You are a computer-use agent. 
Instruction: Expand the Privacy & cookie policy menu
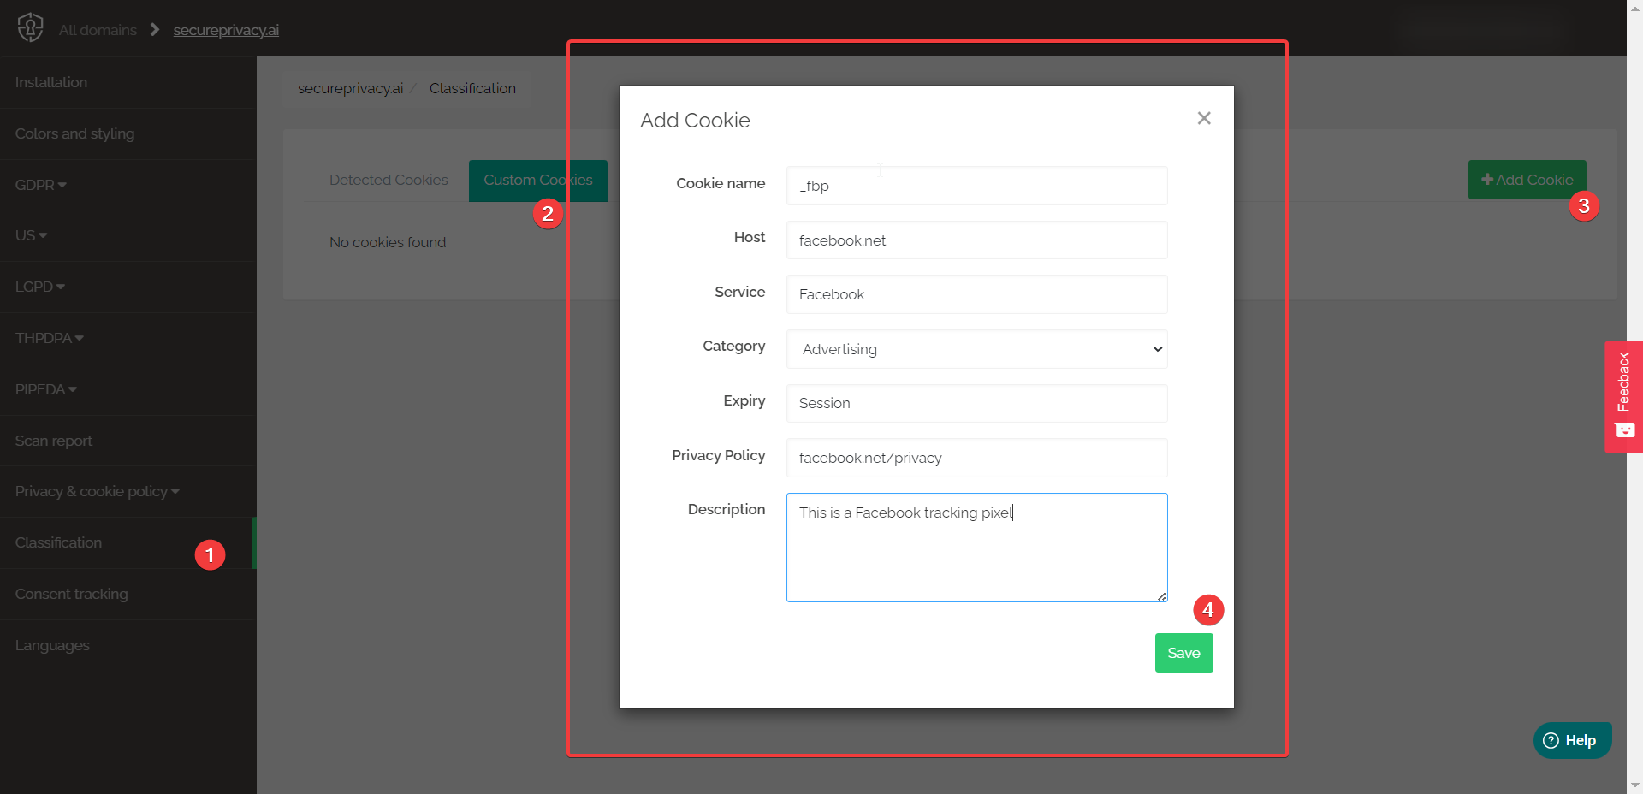[96, 491]
